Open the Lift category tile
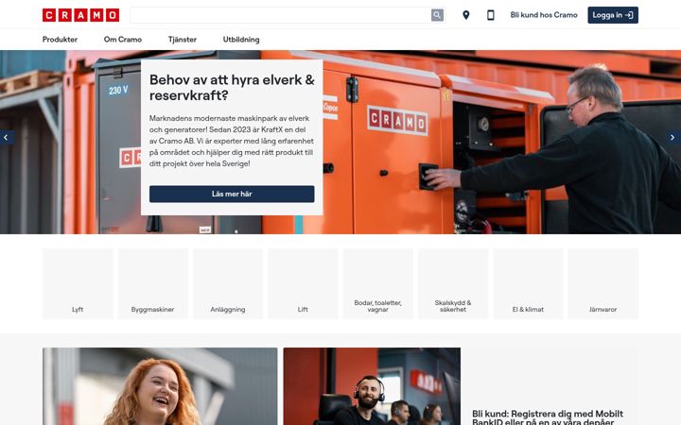 click(304, 283)
